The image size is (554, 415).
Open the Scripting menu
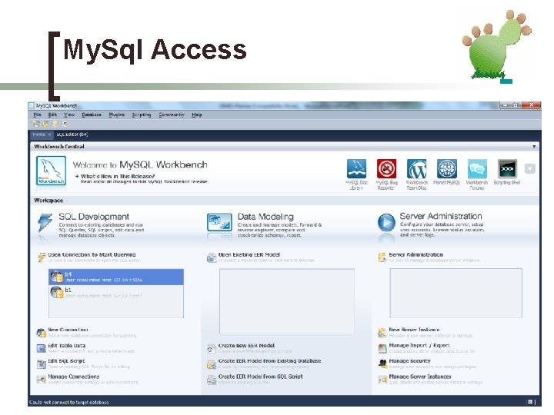[x=142, y=115]
